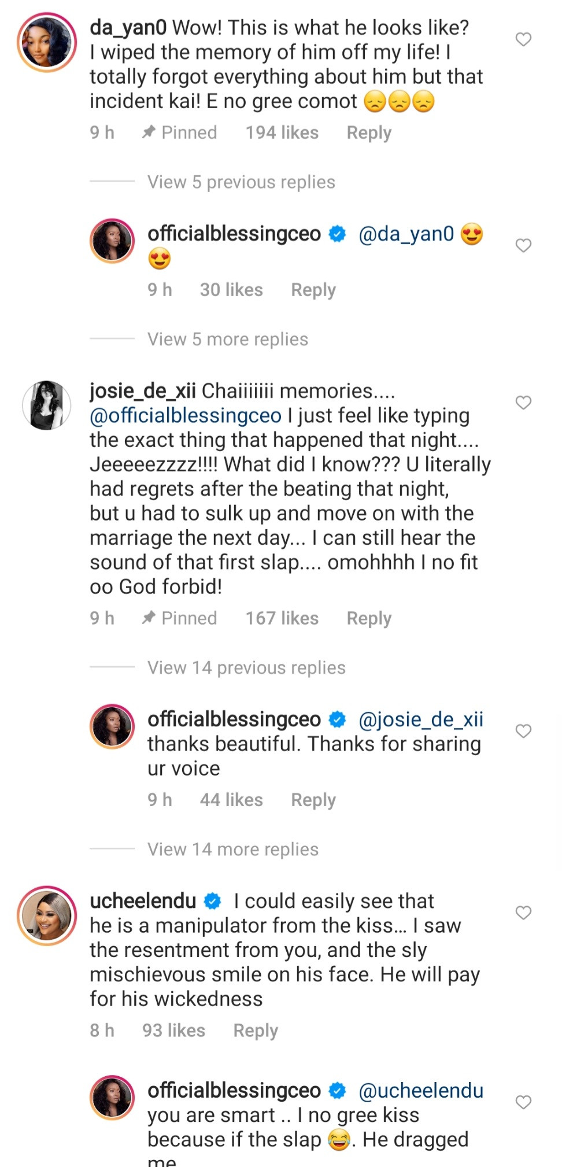Open ucheelendu's profile avatar
The height and width of the screenshot is (1167, 562).
47,915
